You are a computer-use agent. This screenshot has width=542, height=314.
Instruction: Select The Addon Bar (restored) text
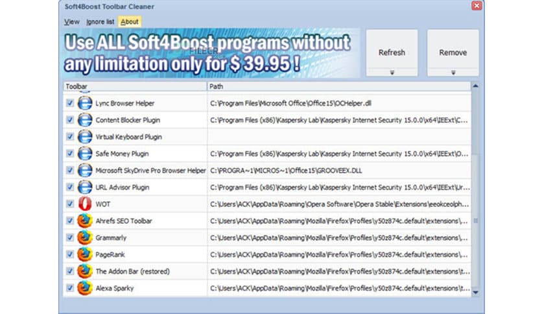132,271
